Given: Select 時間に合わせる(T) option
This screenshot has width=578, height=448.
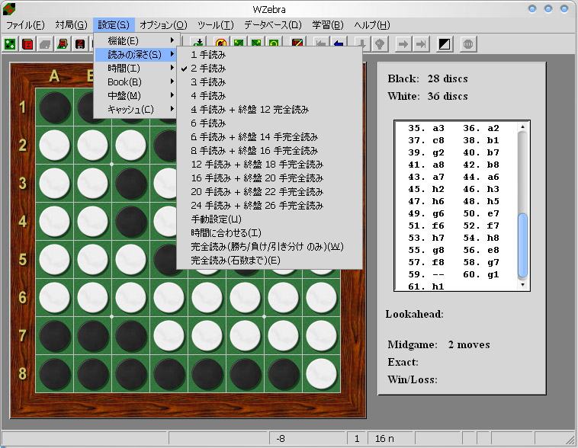Looking at the screenshot, I should tap(269, 232).
